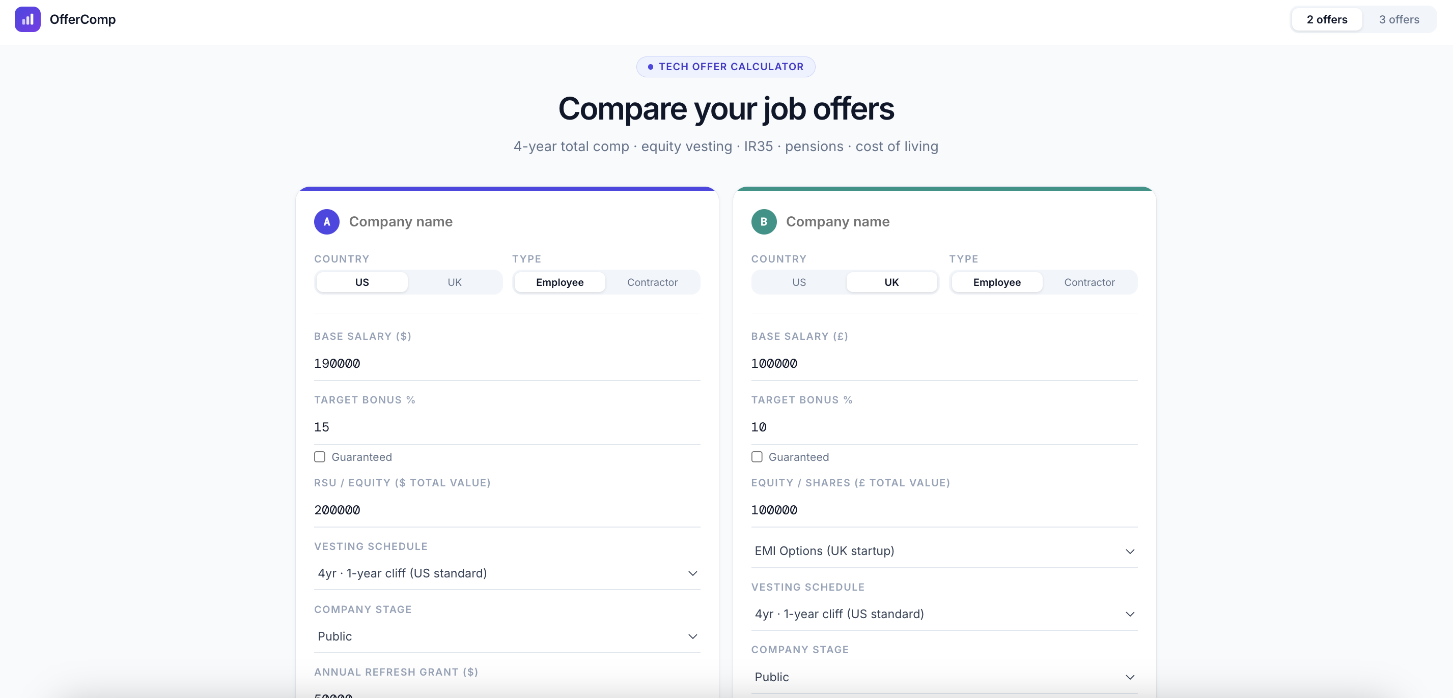The width and height of the screenshot is (1453, 698).
Task: Open offer A company stage dropdown
Action: (507, 636)
